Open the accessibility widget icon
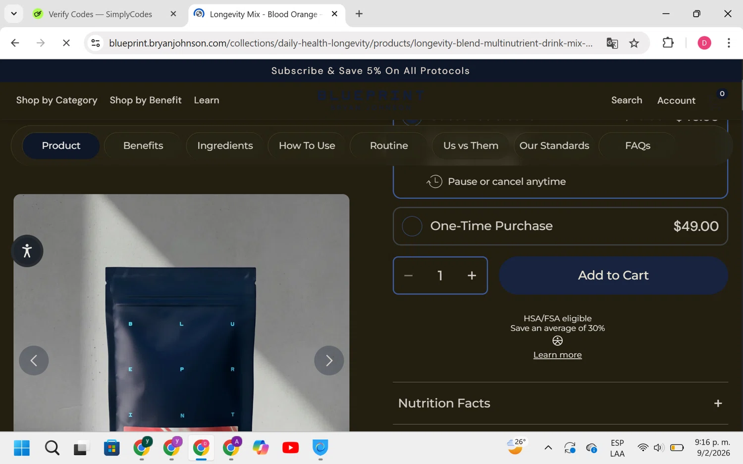Screen dimensions: 743x464 coord(27,251)
